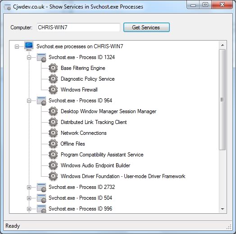
Task: Click the Process ID 2732 svchost icon
Action: (41, 187)
